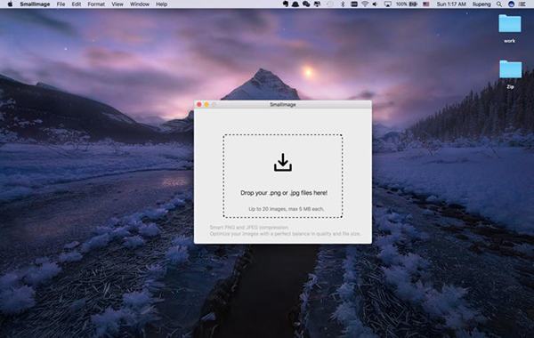Open the Bluetooth status icon

point(343,4)
